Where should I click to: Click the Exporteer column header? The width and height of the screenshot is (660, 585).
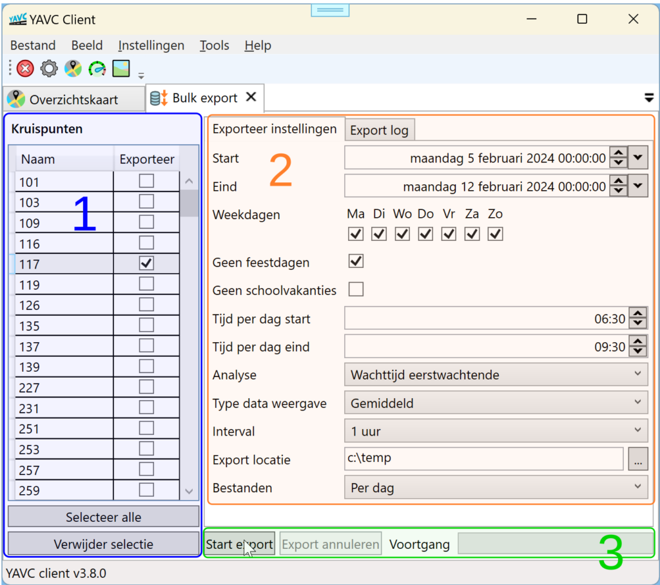[146, 159]
